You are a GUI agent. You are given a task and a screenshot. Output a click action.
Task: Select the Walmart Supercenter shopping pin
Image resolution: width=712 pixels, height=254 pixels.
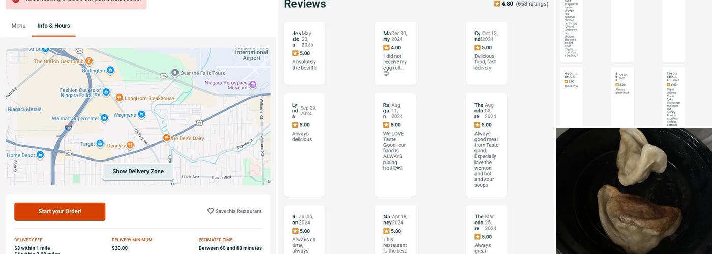[104, 118]
